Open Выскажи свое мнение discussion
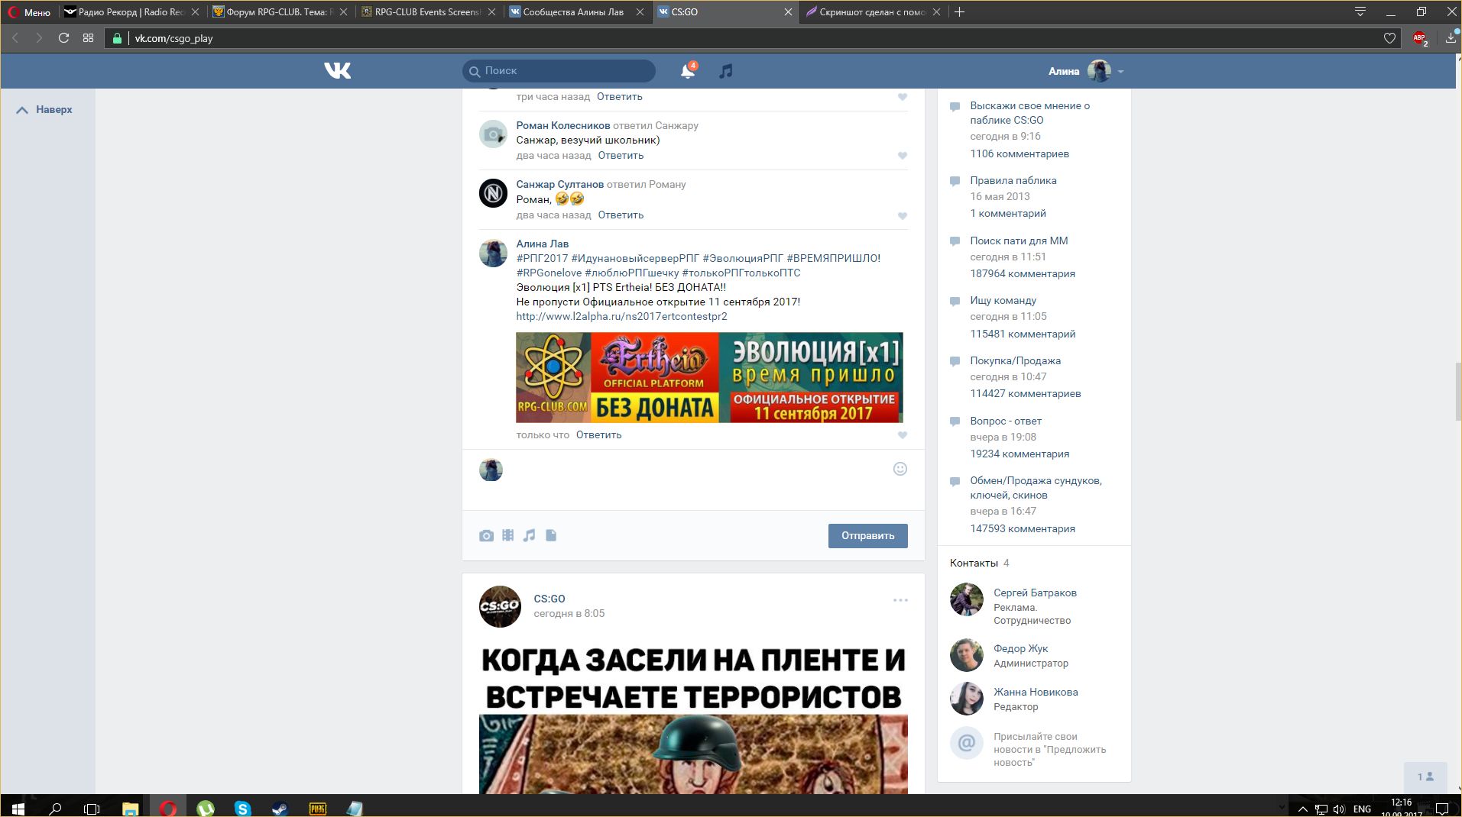Image resolution: width=1462 pixels, height=817 pixels. (1029, 113)
